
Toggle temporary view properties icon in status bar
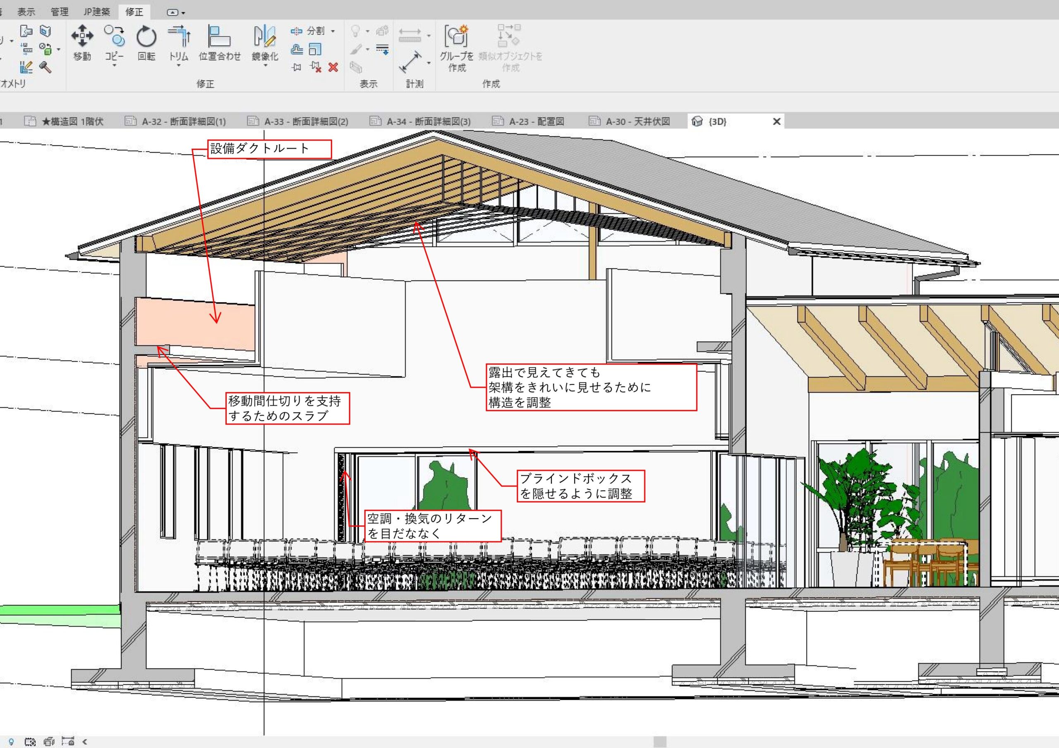(30, 741)
